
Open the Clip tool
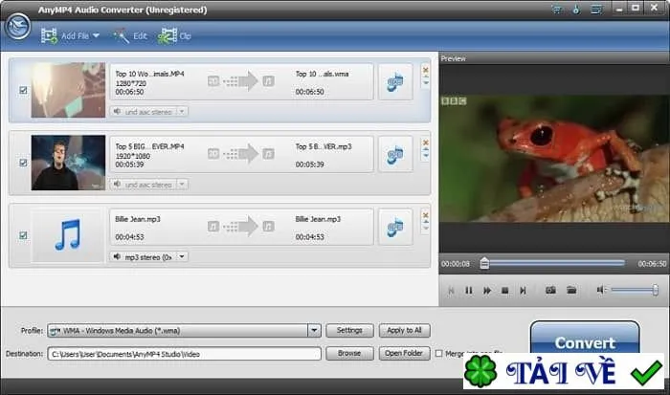click(x=174, y=36)
